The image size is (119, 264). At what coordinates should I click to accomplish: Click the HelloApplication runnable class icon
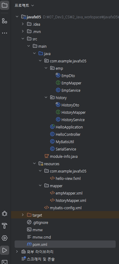point(52,127)
